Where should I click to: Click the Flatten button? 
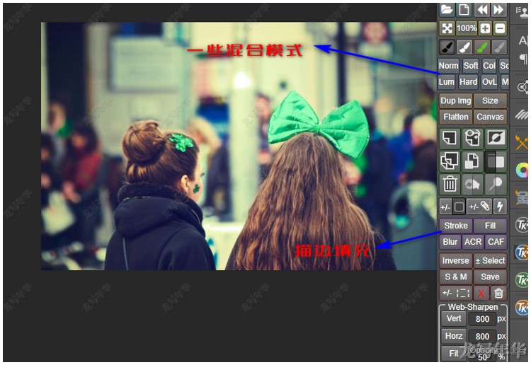tap(456, 117)
